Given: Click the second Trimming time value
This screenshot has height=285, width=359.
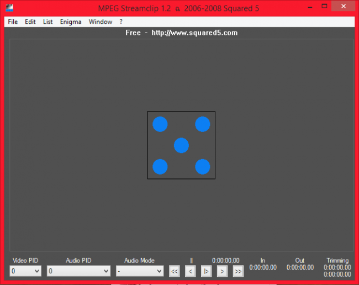Looking at the screenshot, I should pos(337,275).
